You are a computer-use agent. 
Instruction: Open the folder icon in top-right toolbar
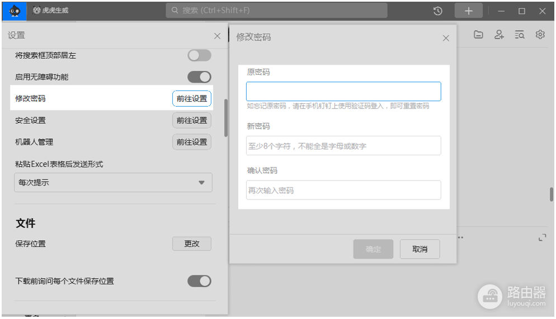[478, 34]
